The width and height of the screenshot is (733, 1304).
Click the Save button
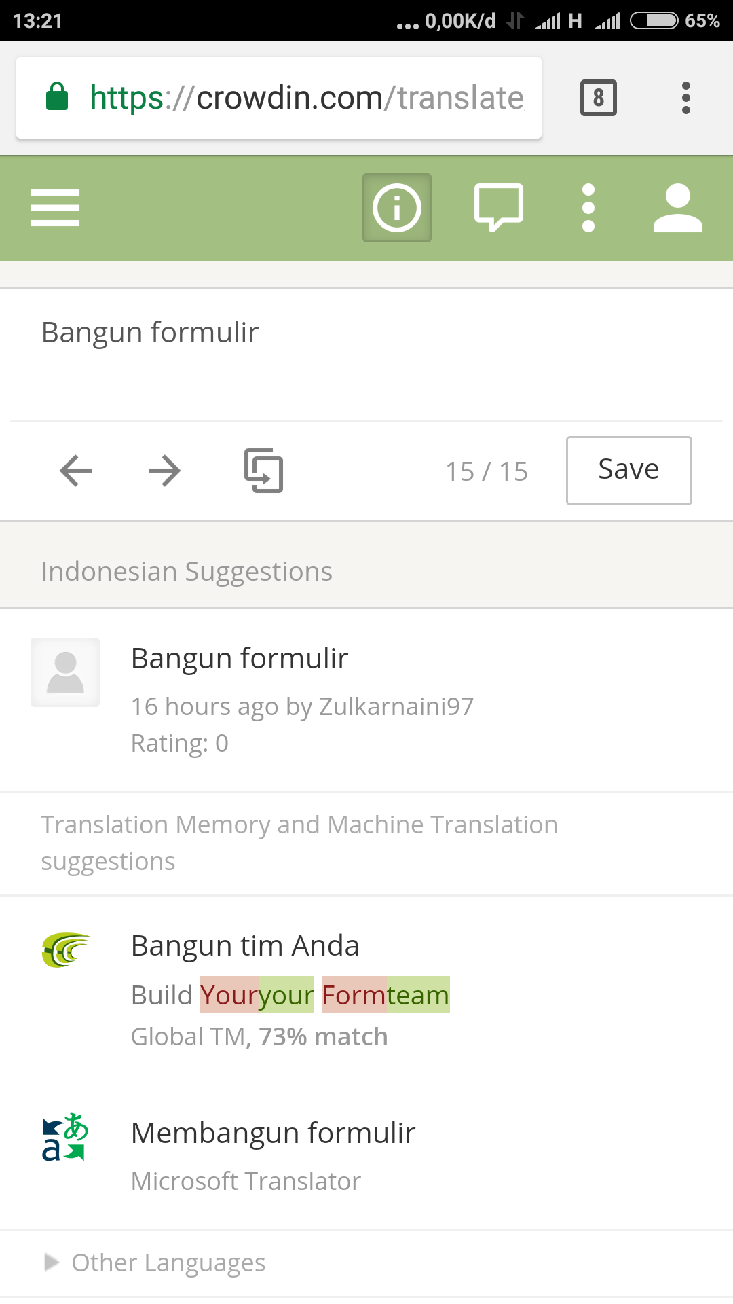tap(628, 471)
